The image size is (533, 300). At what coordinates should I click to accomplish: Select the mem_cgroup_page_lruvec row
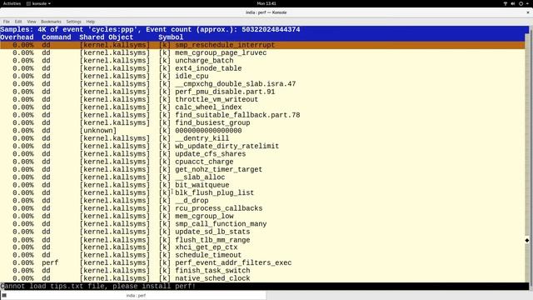pos(262,52)
